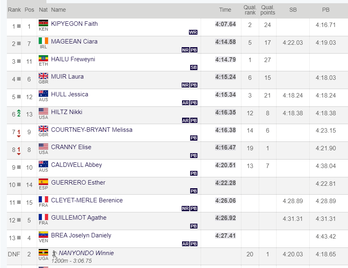
Task: Select SB value 4:22.03
Action: point(293,43)
